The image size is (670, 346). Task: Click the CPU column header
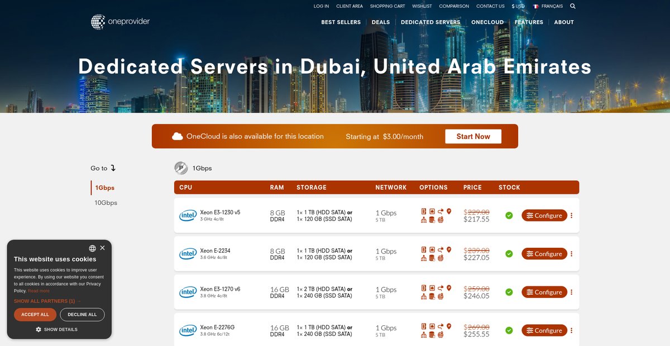(186, 188)
